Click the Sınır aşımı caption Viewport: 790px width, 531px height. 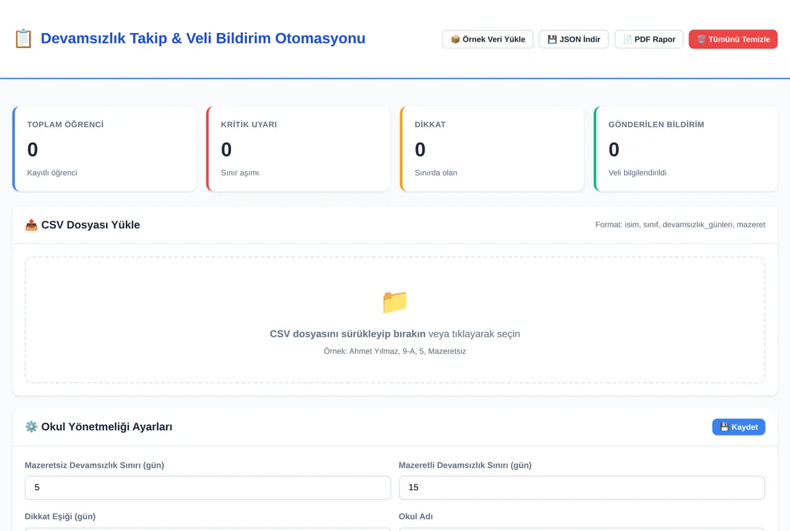(x=240, y=173)
